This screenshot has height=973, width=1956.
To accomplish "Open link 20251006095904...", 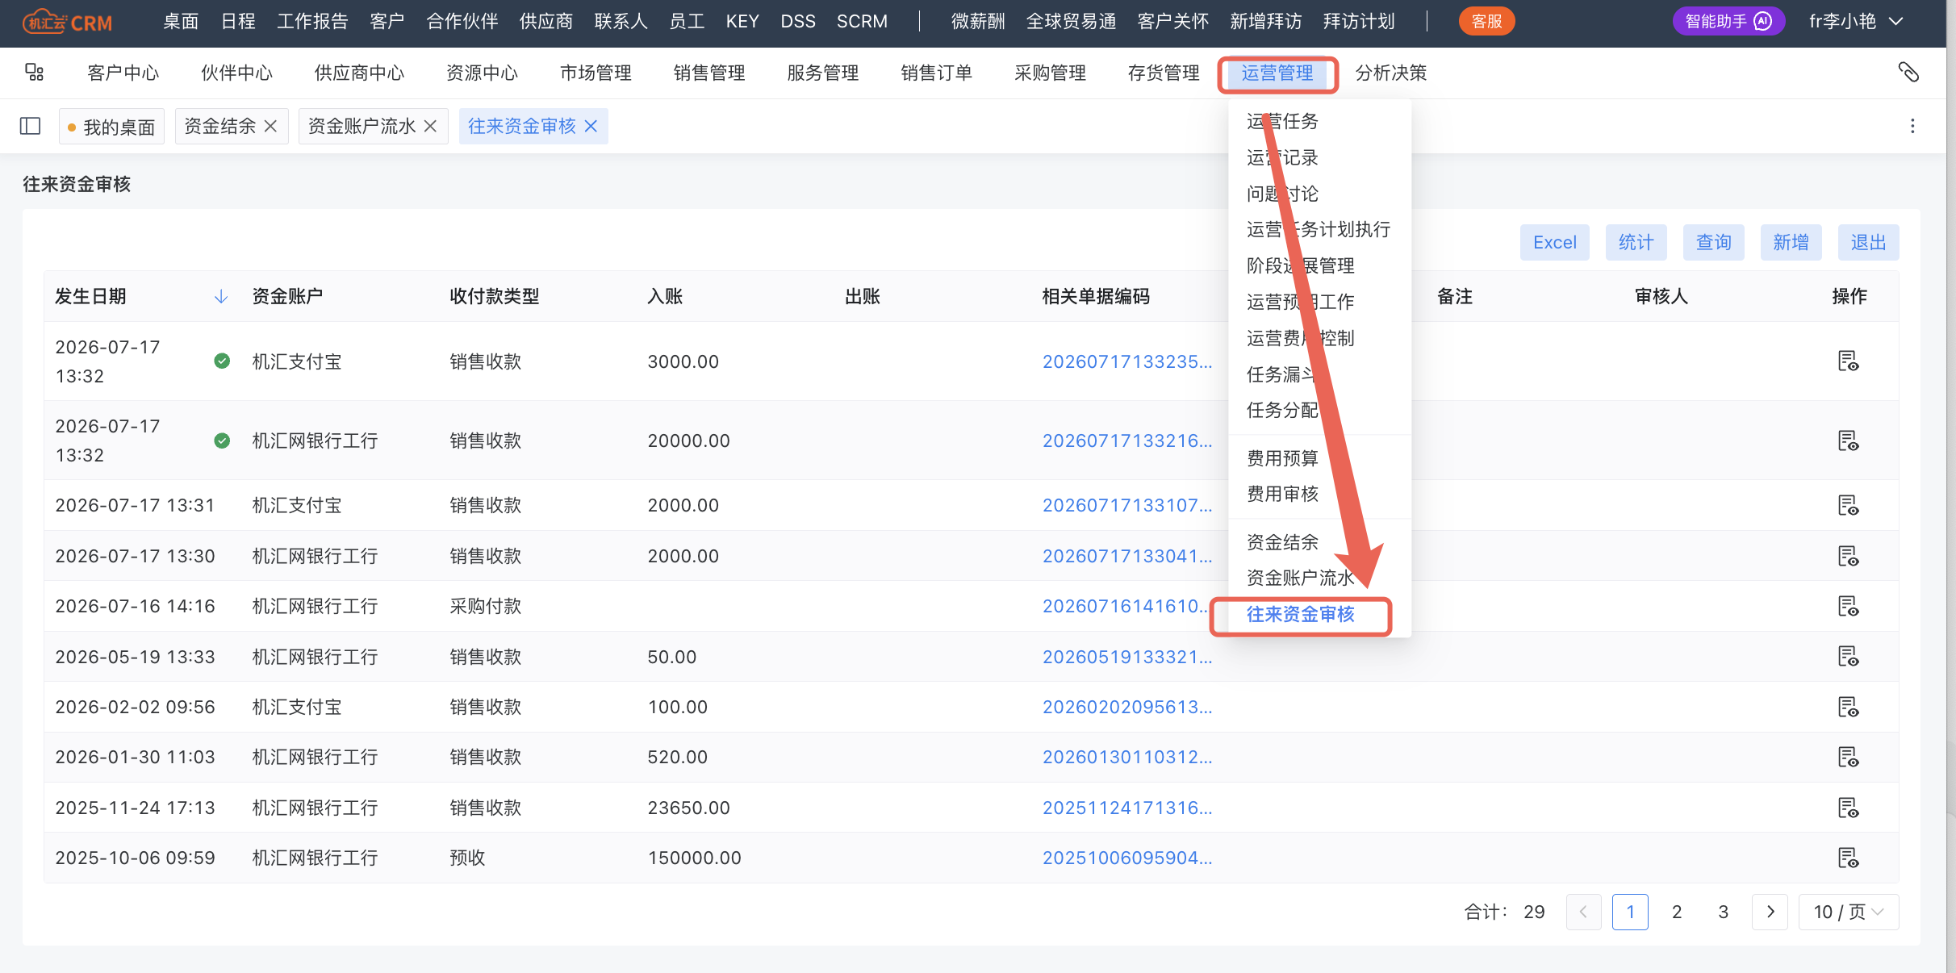I will (x=1127, y=858).
